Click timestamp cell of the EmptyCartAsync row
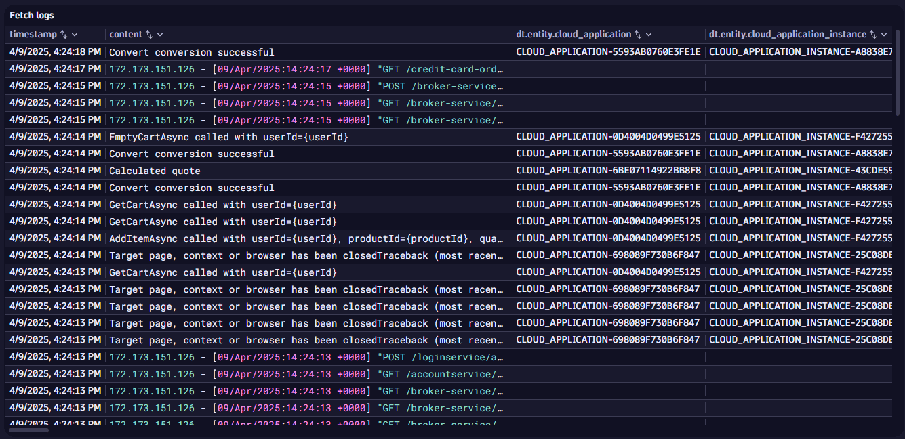The image size is (905, 439). 55,136
